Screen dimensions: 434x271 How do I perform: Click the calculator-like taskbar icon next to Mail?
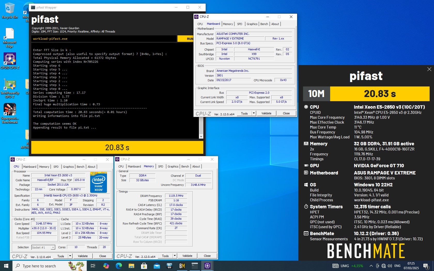[x=169, y=266]
